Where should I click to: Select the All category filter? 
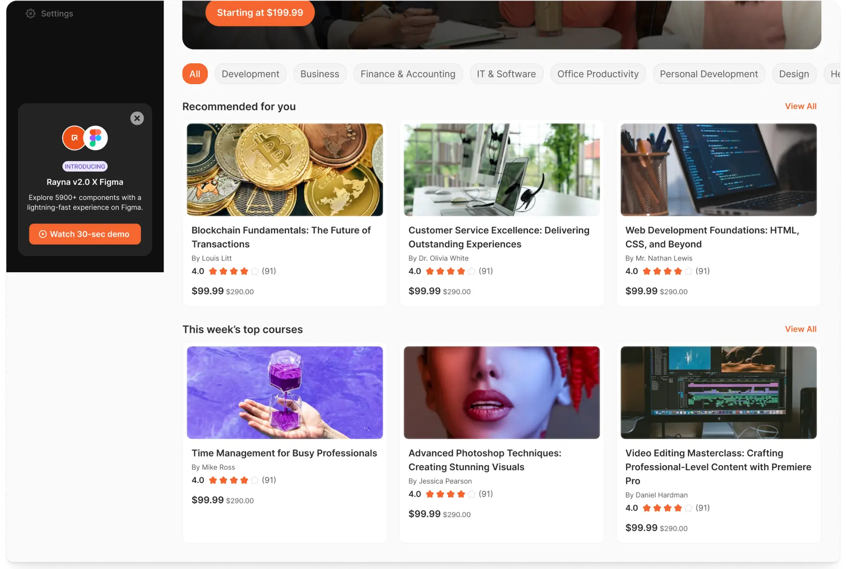click(x=195, y=74)
